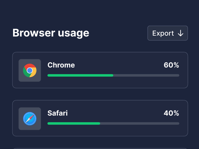Select the "Browser usage" heading
The image size is (199, 149).
click(x=51, y=33)
